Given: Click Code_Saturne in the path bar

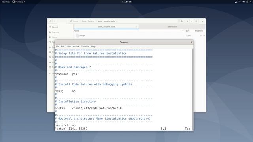Looking at the screenshot, I should point(88,21).
